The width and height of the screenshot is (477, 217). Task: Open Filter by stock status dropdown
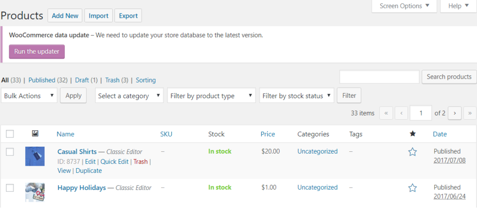297,96
